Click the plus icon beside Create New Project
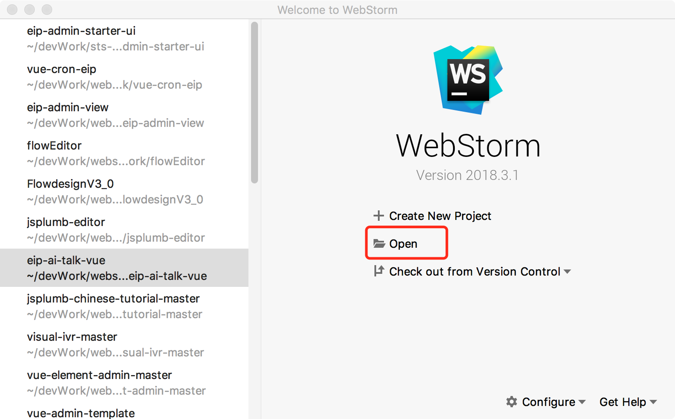Viewport: 675px width, 419px height. tap(379, 216)
